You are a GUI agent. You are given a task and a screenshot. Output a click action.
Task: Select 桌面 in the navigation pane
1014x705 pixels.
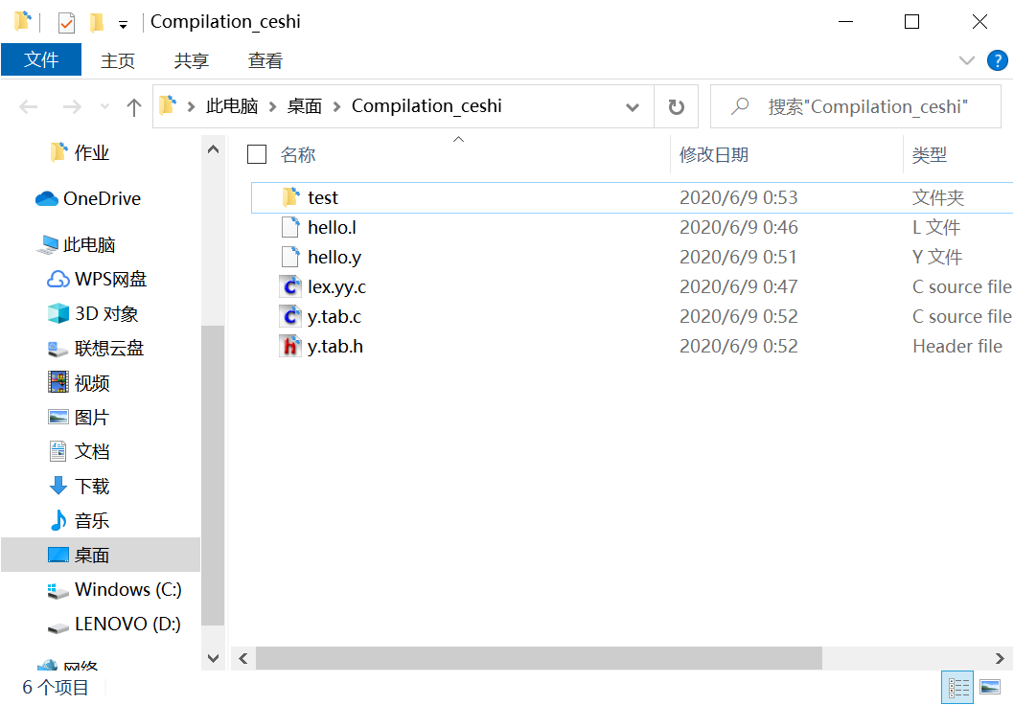[x=101, y=555]
